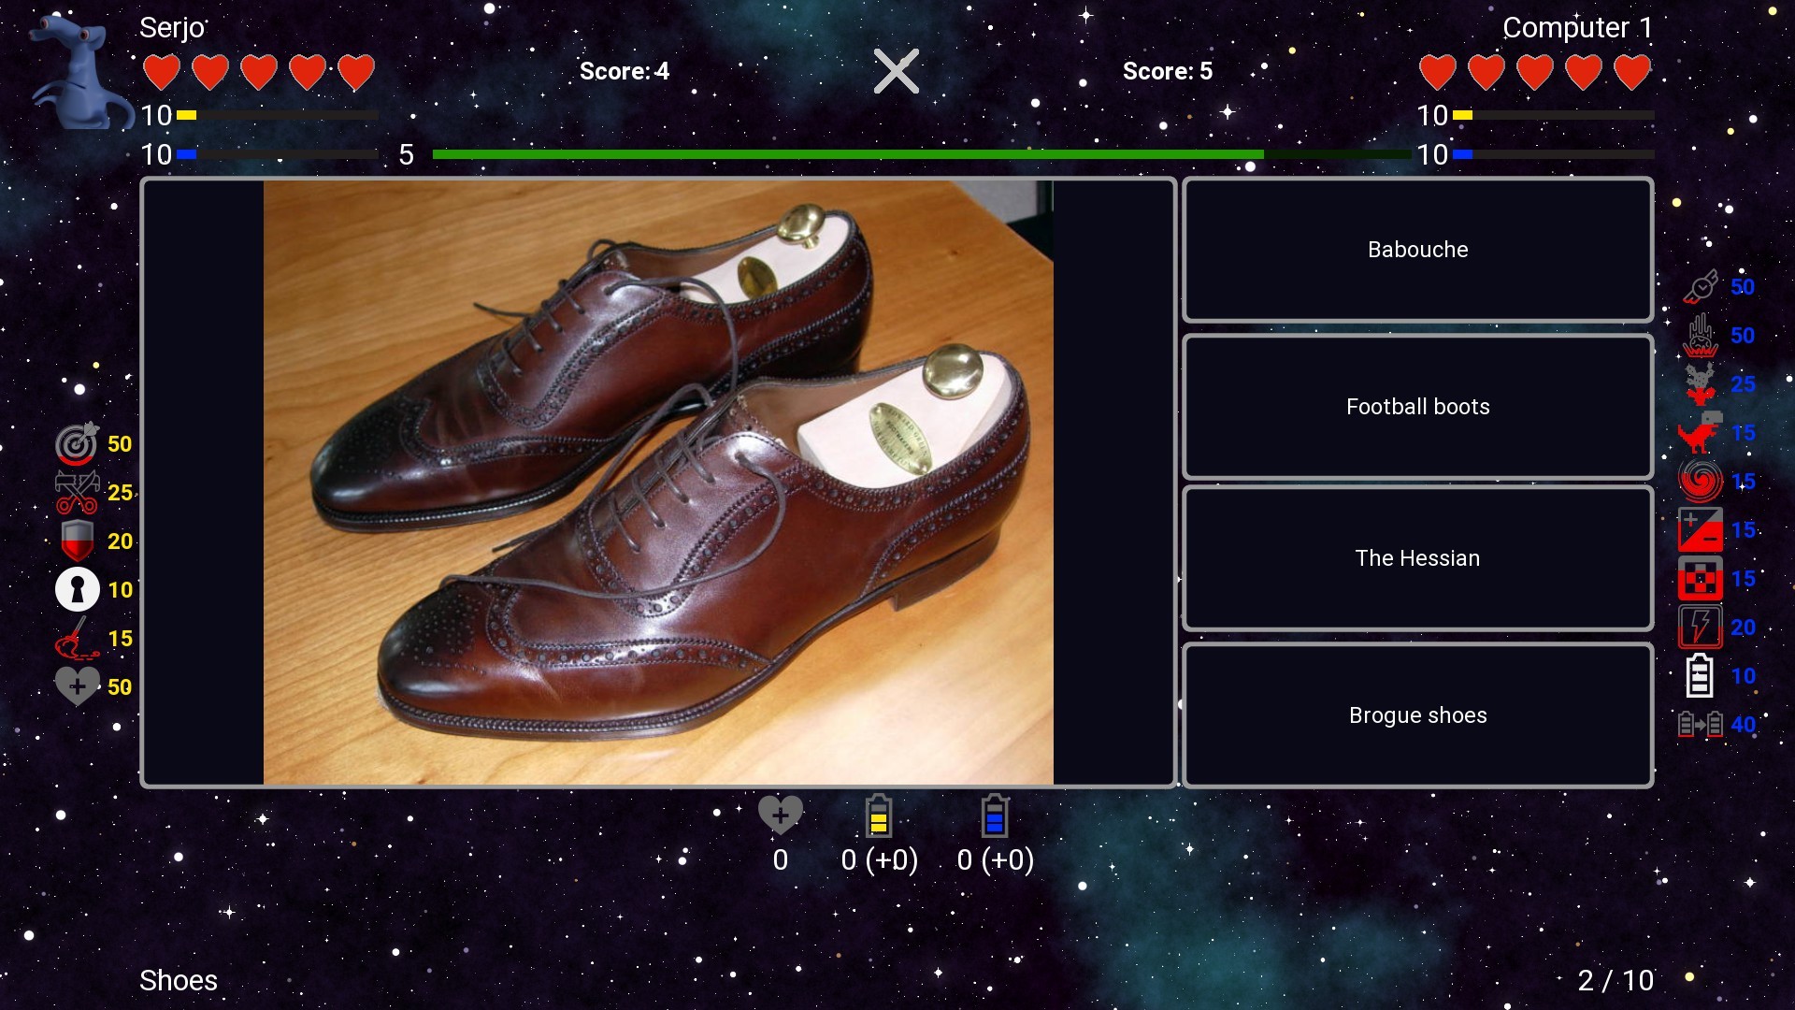Use the vortex swirl power-up costing 15
This screenshot has width=1795, height=1010.
1702,480
